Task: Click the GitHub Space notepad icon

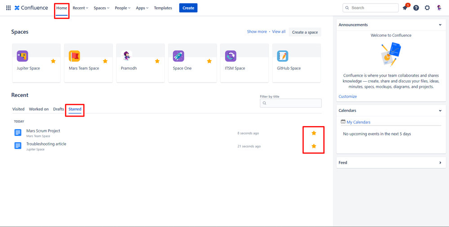Action: point(283,56)
